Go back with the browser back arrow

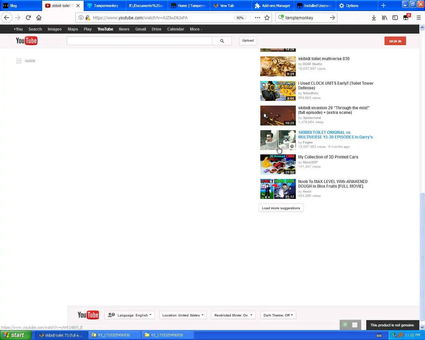[7, 18]
